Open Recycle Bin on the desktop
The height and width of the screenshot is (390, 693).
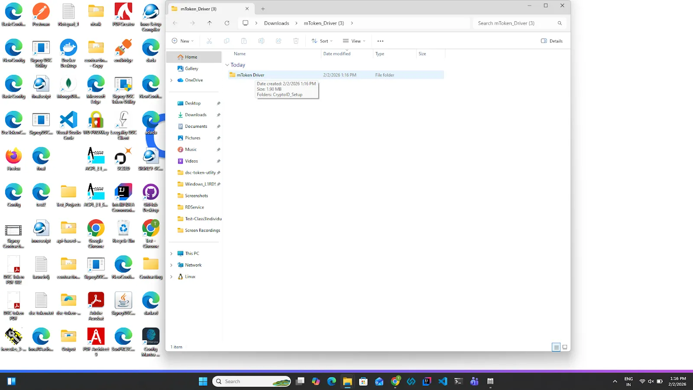click(x=123, y=231)
